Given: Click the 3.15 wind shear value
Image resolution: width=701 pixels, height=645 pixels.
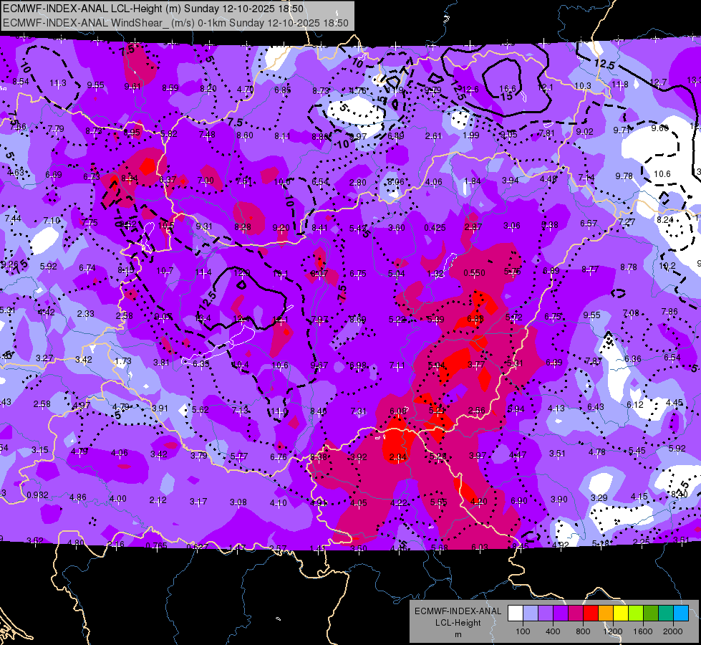Looking at the screenshot, I should pos(40,450).
